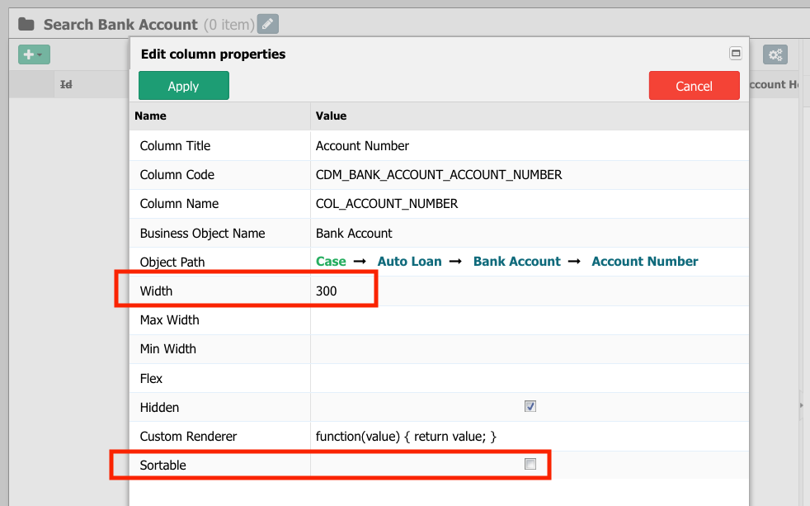
Task: Click the pencil edit icon beside Search Bank Account
Action: coord(267,24)
